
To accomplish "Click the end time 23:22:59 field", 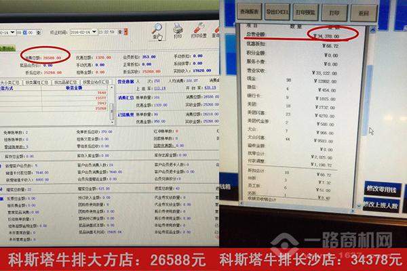I will point(107,32).
